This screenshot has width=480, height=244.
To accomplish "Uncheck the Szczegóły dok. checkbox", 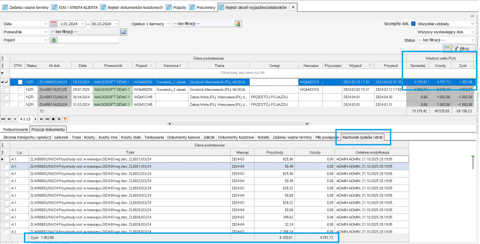I will point(413,24).
